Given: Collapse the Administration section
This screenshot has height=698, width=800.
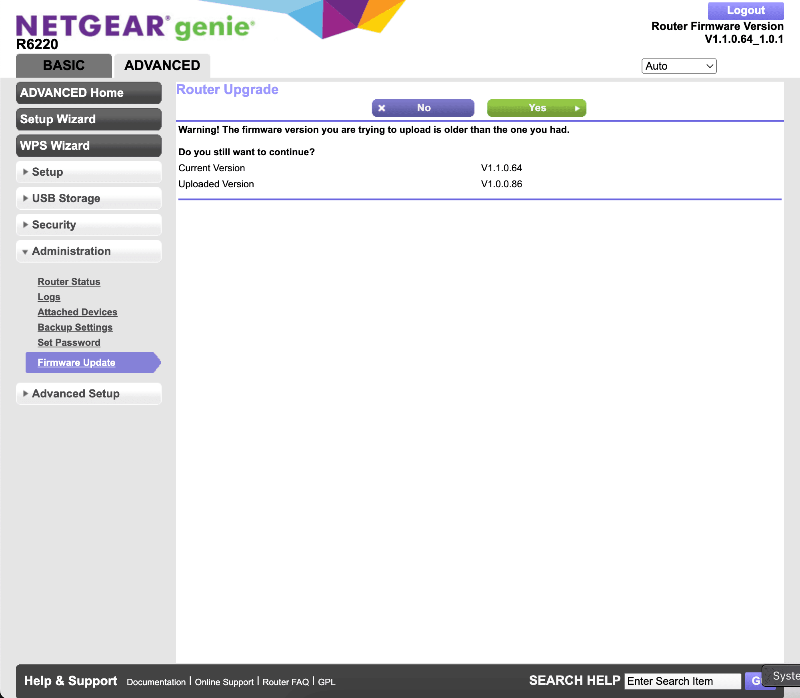Looking at the screenshot, I should click(89, 251).
